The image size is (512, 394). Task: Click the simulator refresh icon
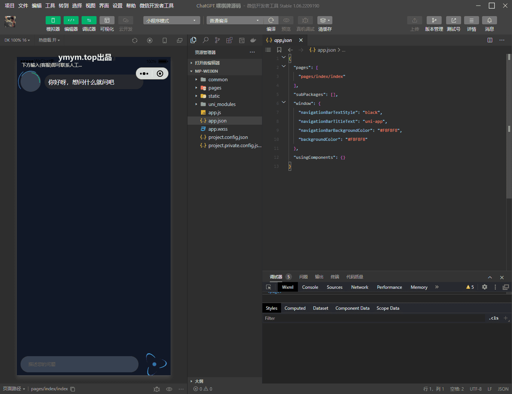(x=135, y=40)
